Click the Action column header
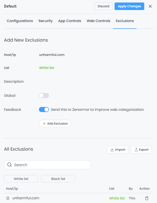 pos(145,189)
